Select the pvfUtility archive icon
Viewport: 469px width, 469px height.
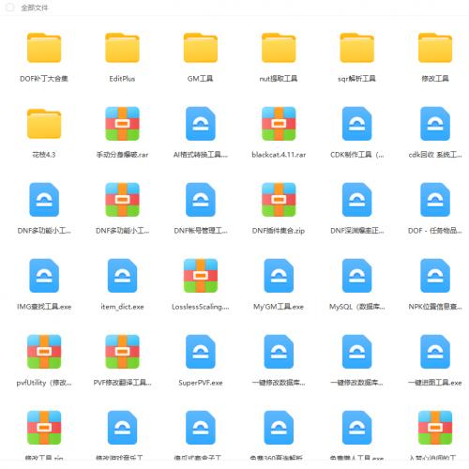[44, 352]
